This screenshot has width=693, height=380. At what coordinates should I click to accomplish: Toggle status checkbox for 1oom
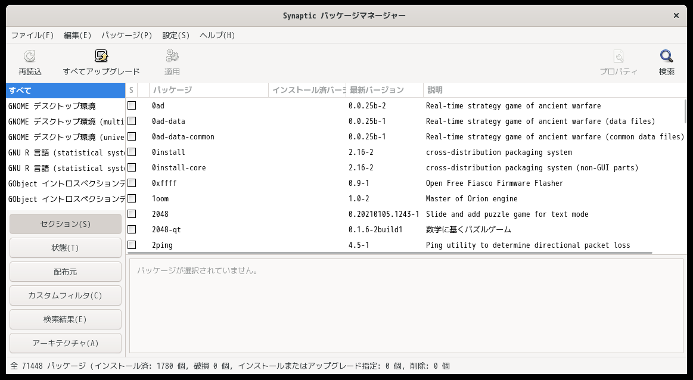[132, 198]
